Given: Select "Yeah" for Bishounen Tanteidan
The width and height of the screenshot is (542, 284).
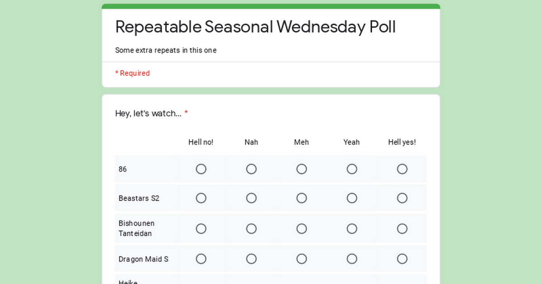Looking at the screenshot, I should 352,229.
